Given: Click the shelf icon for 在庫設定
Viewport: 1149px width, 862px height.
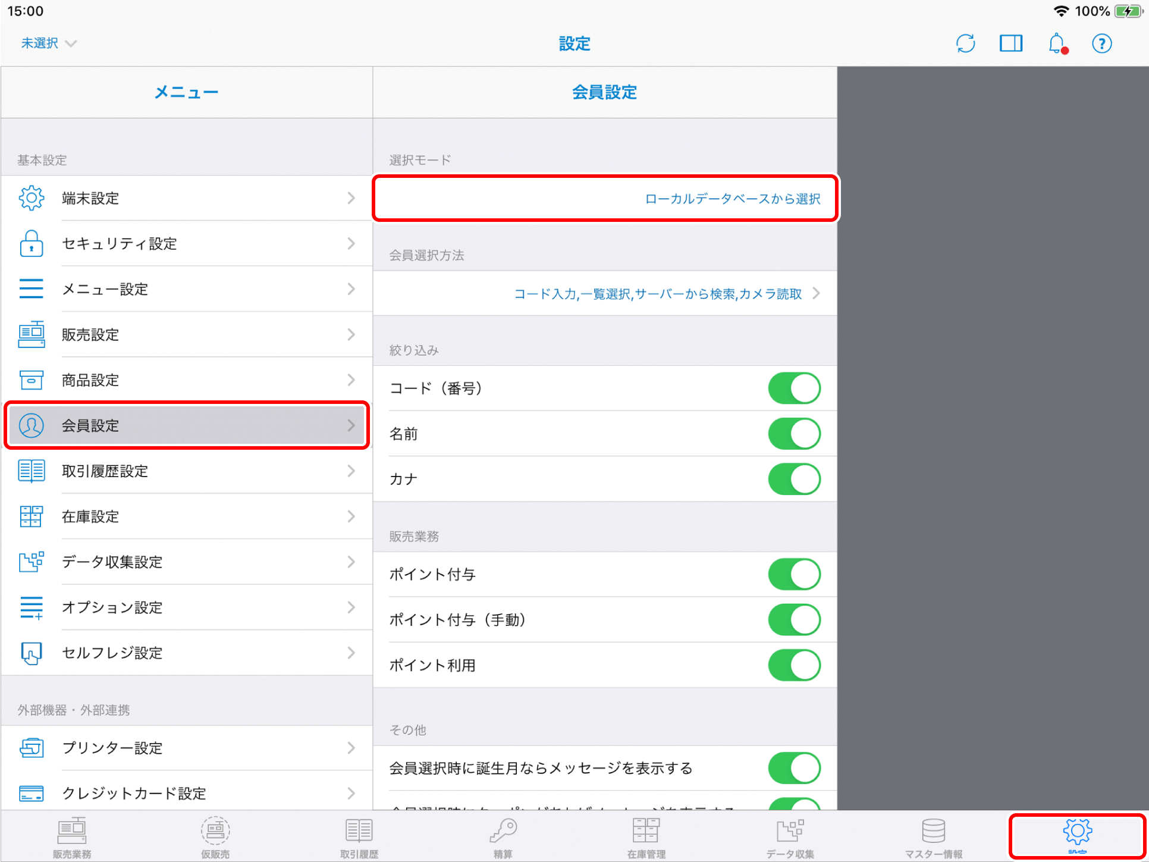Looking at the screenshot, I should point(32,516).
